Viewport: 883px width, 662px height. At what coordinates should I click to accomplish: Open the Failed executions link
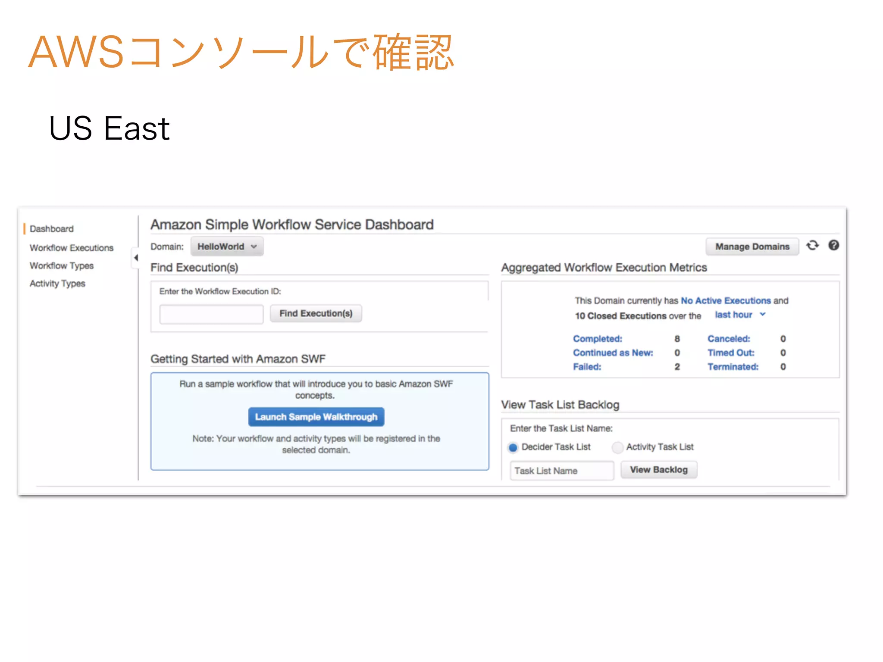coord(587,367)
